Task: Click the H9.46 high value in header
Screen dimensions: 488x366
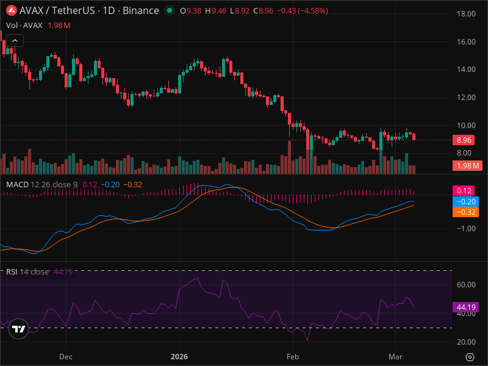Action: pos(216,11)
